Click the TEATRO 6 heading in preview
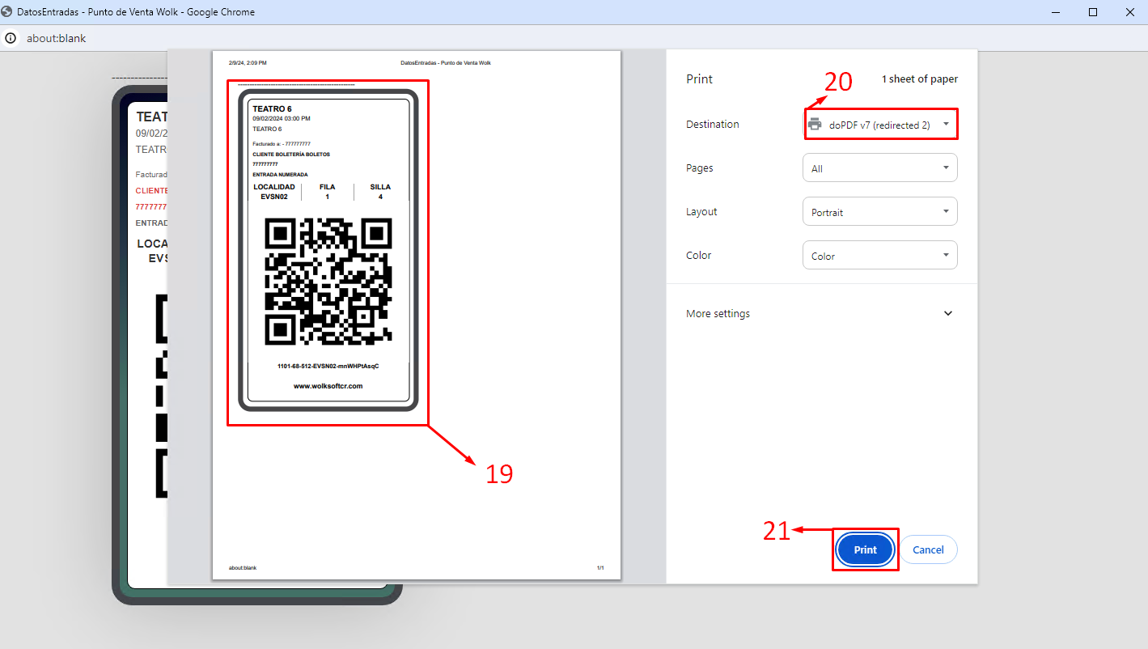This screenshot has width=1148, height=649. 272,108
